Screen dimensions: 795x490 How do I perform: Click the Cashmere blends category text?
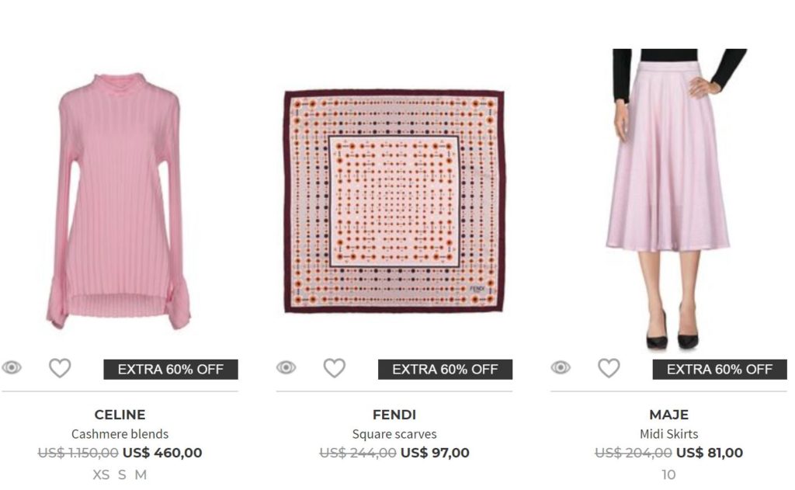coord(120,434)
